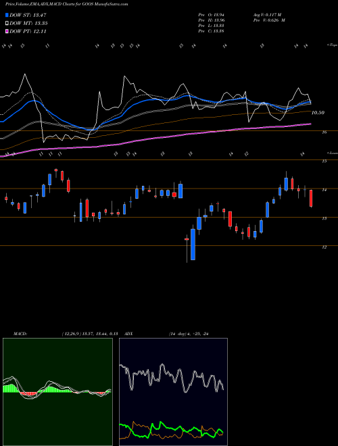The height and width of the screenshot is (446, 338).
Task: Click the 15 price axis label
Action: click(x=324, y=162)
